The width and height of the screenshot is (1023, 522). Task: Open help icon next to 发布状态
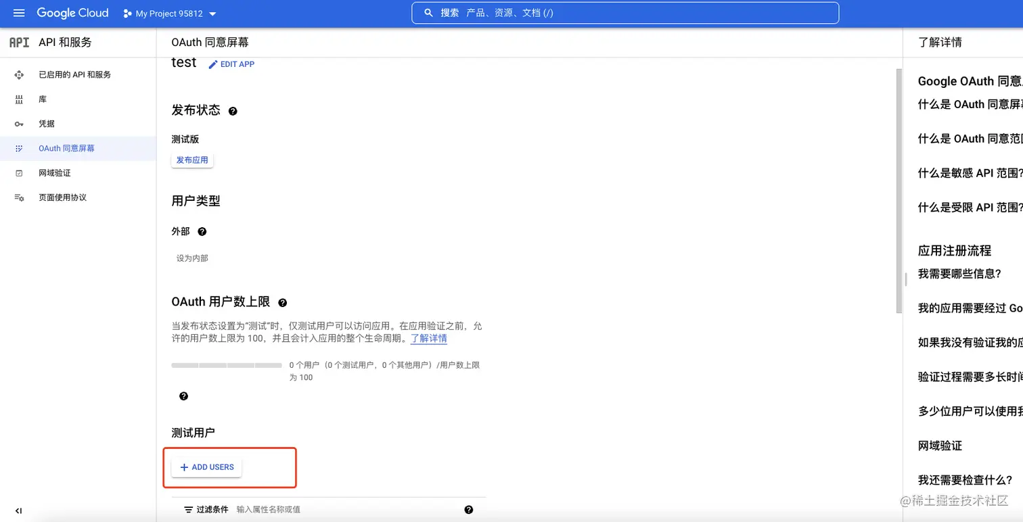click(233, 111)
